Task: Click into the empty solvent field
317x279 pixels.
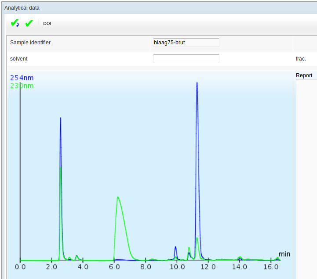Action: pyautogui.click(x=186, y=59)
